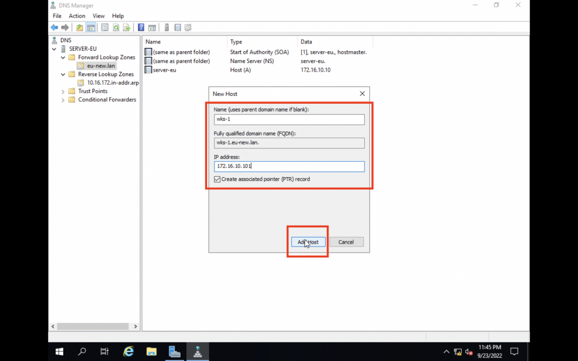
Task: Expand the Trust Points node
Action: [x=63, y=91]
